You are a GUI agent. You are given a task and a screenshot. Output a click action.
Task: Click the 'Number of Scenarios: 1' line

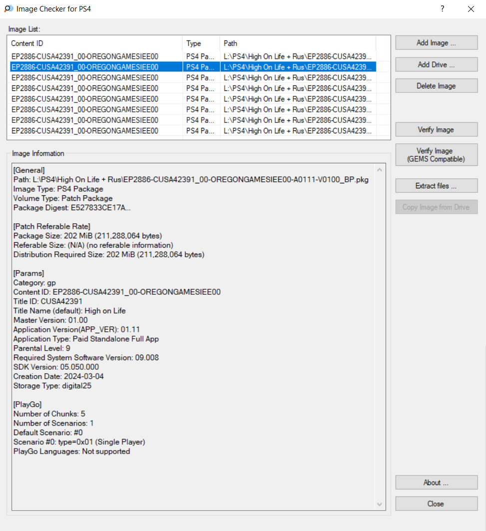[x=53, y=423]
